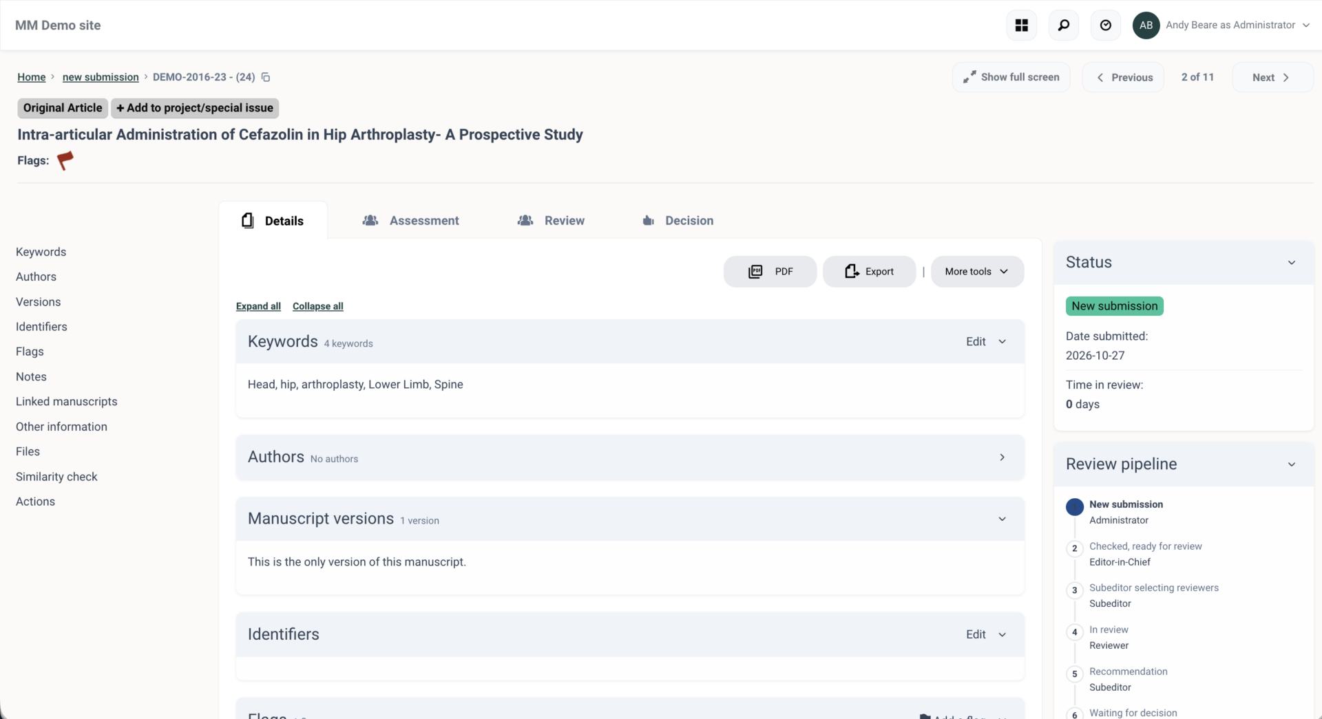1322x719 pixels.
Task: Jump to Actions in sidebar
Action: click(x=36, y=502)
